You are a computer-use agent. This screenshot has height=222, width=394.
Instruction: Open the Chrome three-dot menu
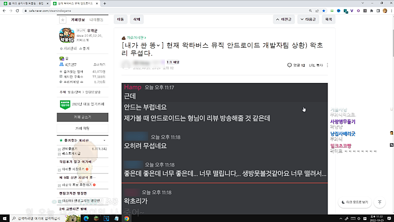(x=392, y=11)
